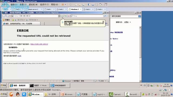The image size is (173, 97).
Task: Open the guest Windows 7 开始 button
Action: (4, 85)
